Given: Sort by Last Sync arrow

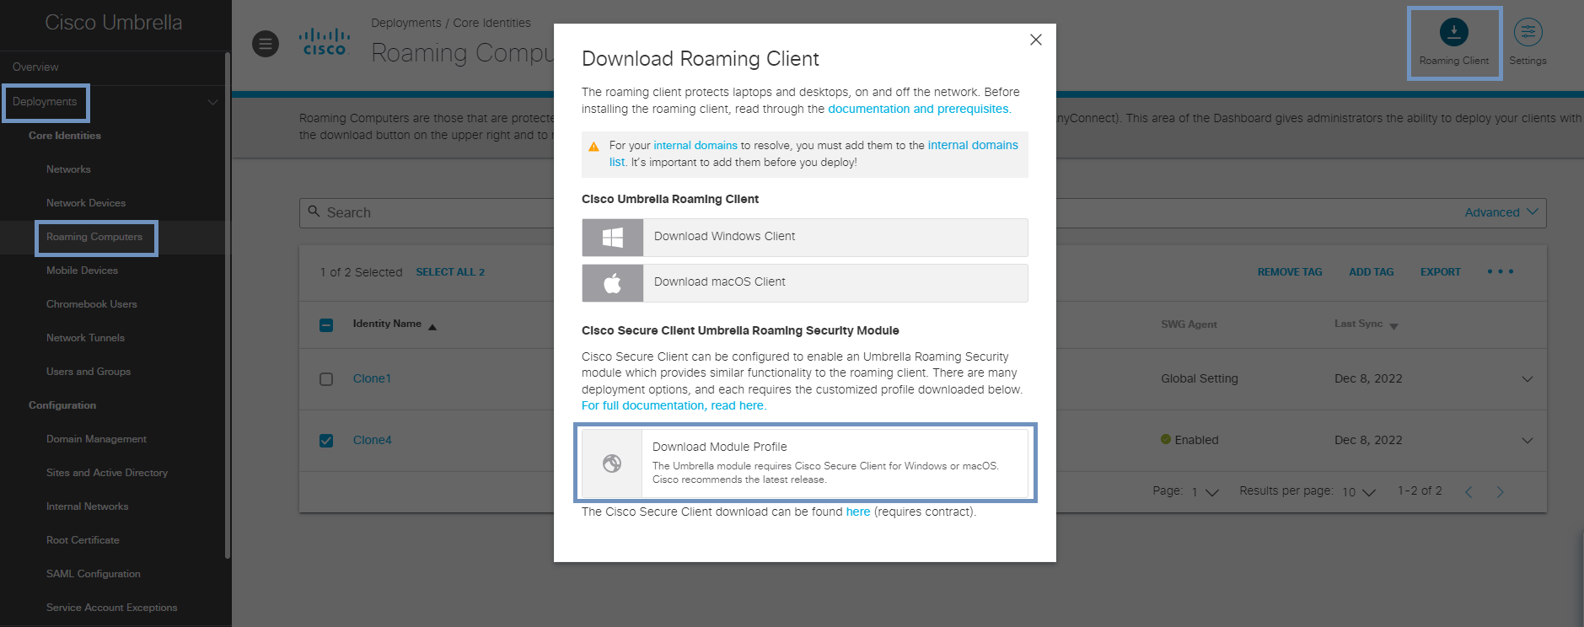Looking at the screenshot, I should tap(1393, 326).
